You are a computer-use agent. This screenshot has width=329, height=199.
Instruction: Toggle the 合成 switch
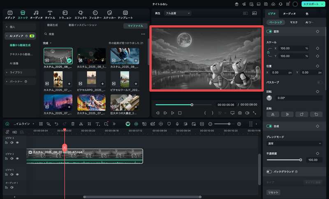click(x=269, y=126)
